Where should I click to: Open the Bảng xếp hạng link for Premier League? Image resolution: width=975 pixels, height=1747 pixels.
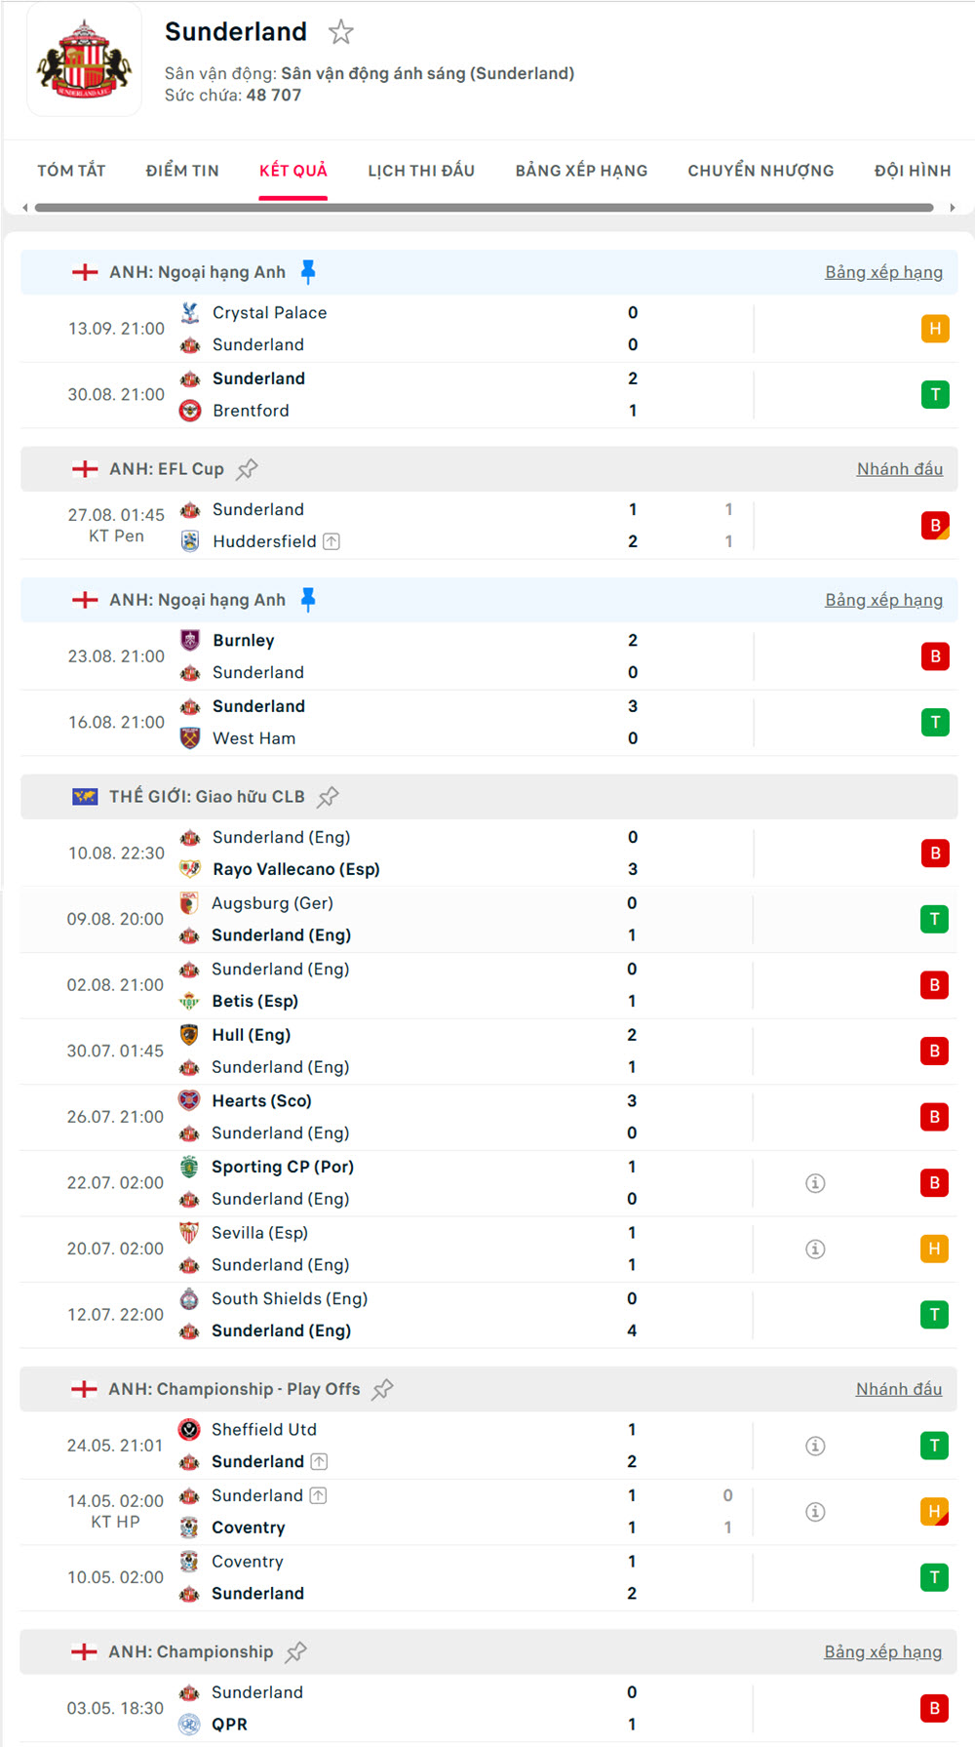click(883, 272)
